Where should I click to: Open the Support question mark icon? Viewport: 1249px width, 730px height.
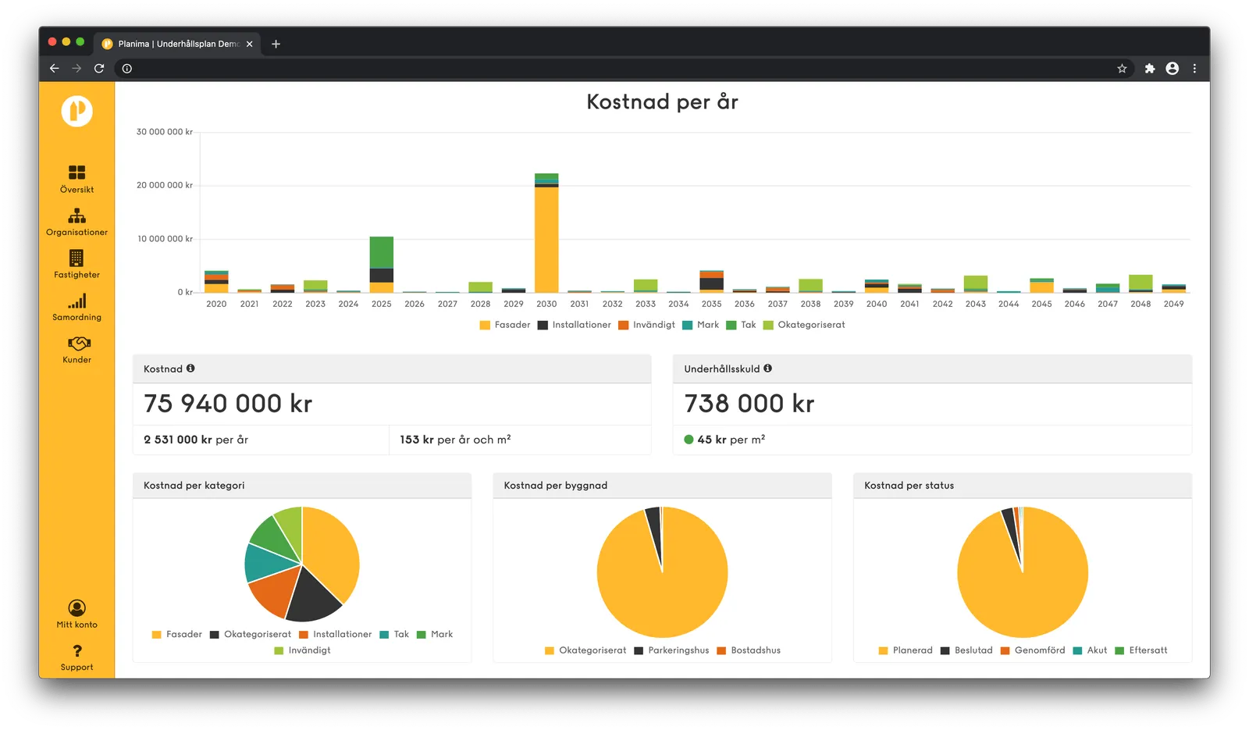coord(77,651)
